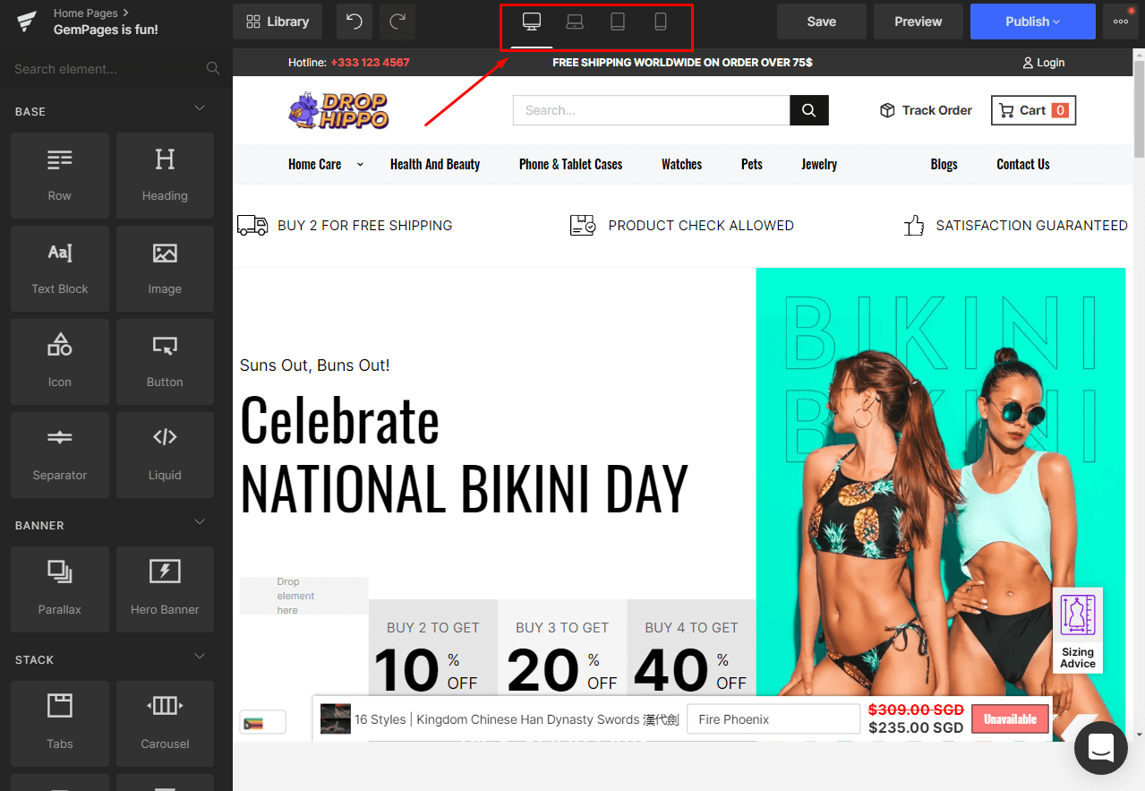Click the store search submit button
Screen dimensions: 1145x791
pos(809,110)
